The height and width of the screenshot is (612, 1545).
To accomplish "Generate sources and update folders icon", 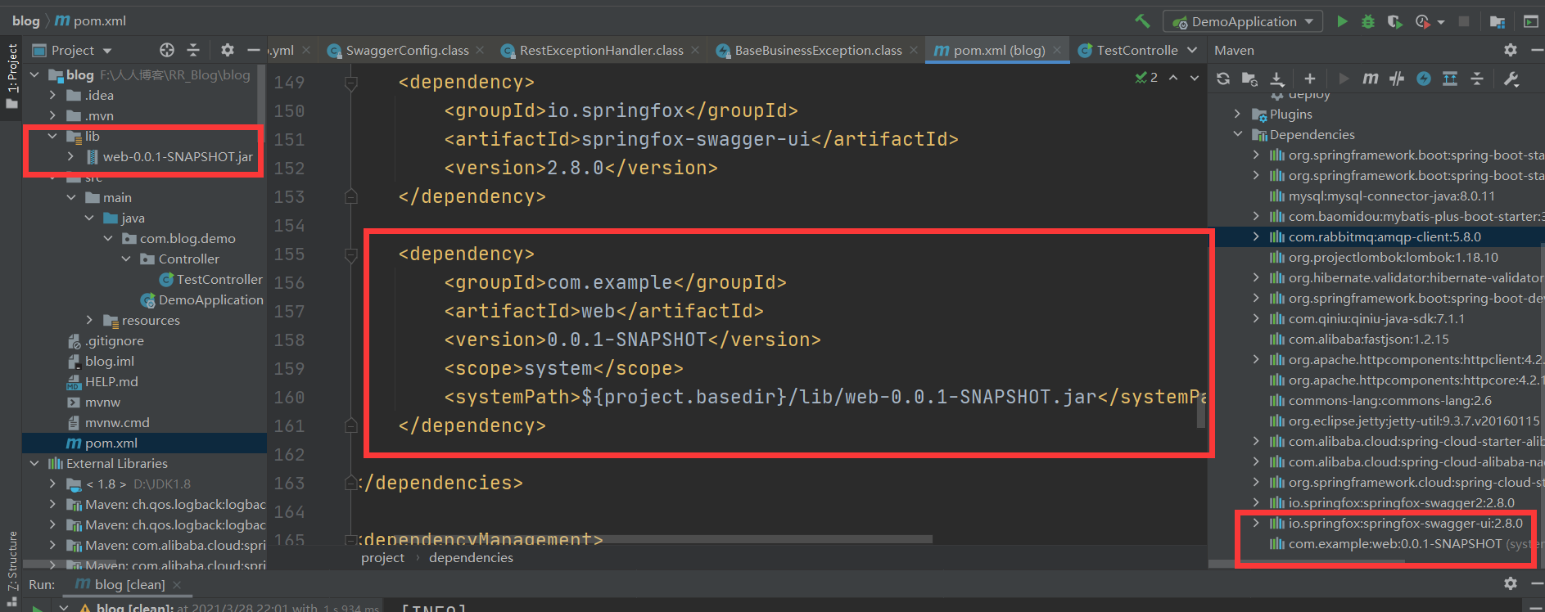I will (x=1249, y=79).
